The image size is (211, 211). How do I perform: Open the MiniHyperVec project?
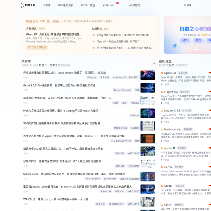point(173,129)
